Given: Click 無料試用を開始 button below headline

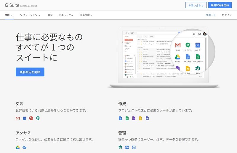Looking at the screenshot, I should (x=30, y=72).
